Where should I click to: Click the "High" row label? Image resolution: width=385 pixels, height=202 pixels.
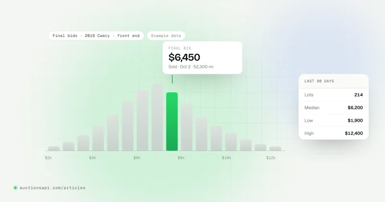[309, 133]
